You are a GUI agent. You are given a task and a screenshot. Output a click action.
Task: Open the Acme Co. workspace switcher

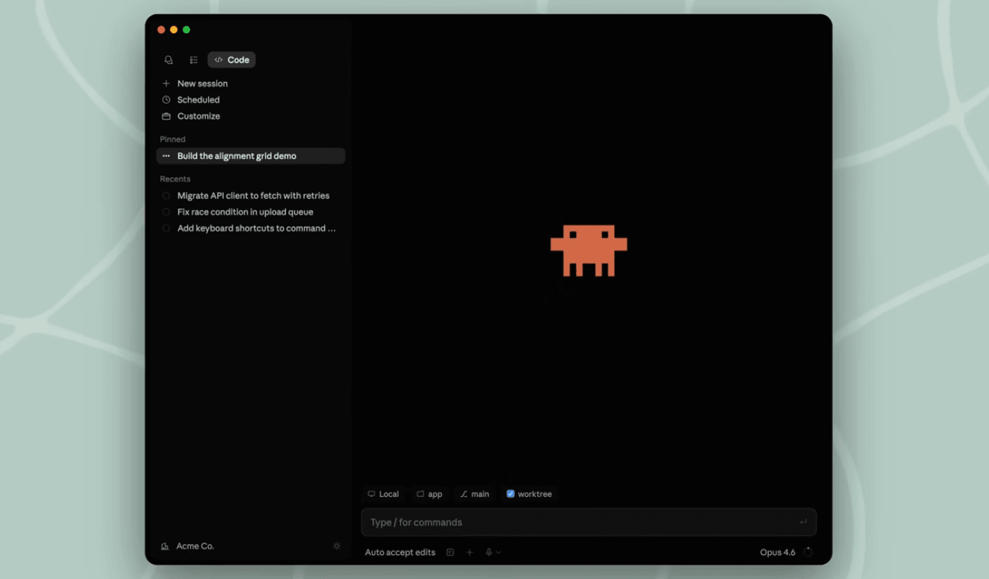tap(188, 546)
